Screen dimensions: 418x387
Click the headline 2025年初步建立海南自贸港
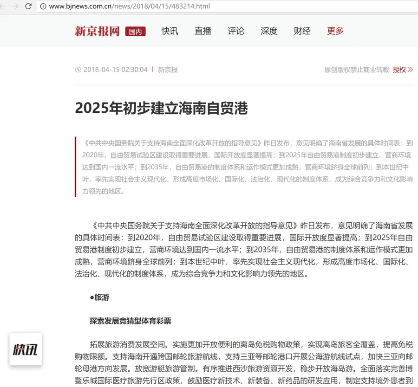(x=162, y=108)
